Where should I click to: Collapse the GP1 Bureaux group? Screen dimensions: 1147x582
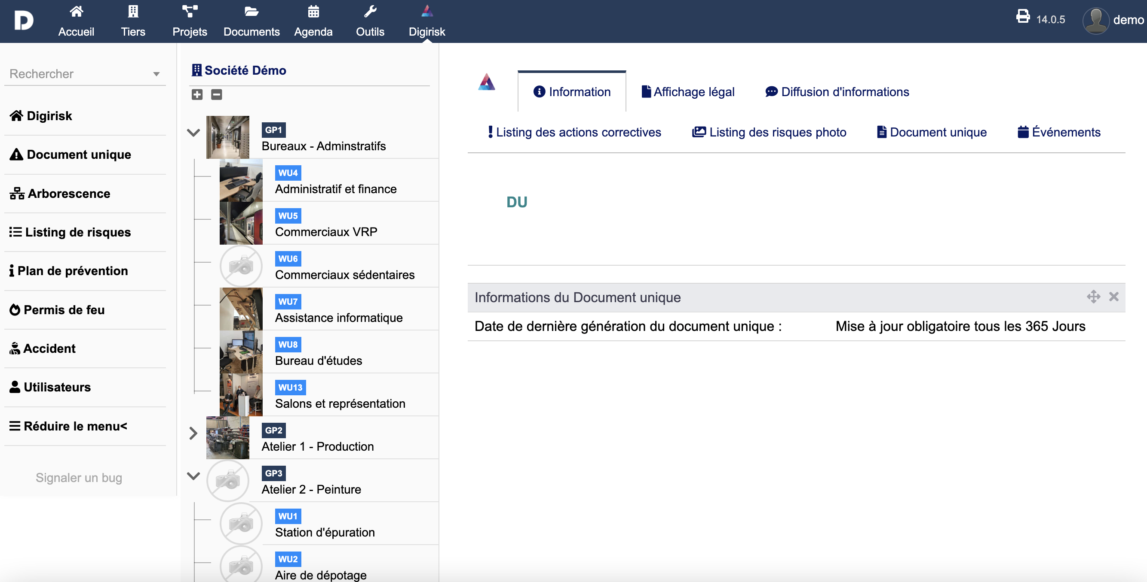pos(193,133)
